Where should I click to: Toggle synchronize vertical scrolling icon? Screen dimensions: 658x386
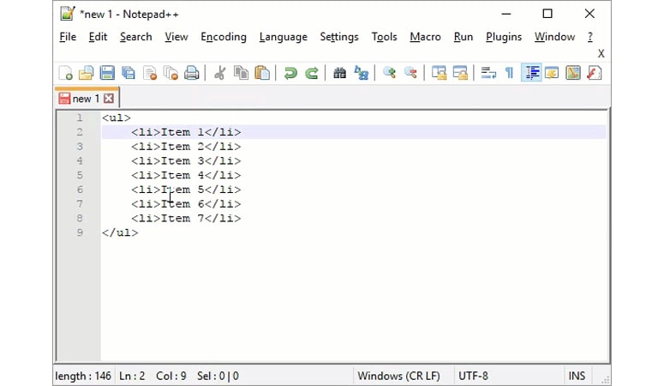439,73
